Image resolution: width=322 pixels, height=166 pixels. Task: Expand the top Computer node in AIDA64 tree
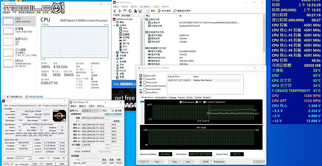(x=114, y=22)
